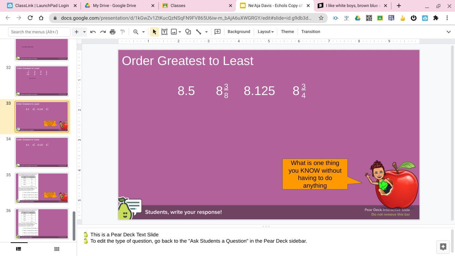Viewport: 455px width, 256px height.
Task: Click the New slide plus button
Action: [76, 32]
